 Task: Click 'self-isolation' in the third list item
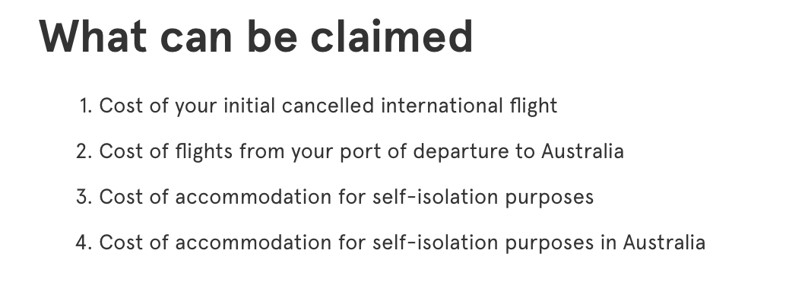435,197
